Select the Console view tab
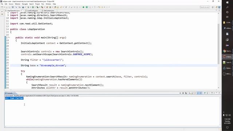233x131 pixels. pyautogui.click(x=10, y=93)
